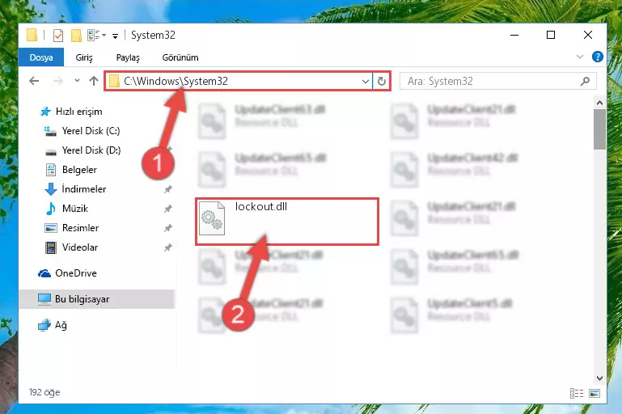The image size is (622, 414).
Task: Select the lockout.dll file
Action: (x=287, y=222)
